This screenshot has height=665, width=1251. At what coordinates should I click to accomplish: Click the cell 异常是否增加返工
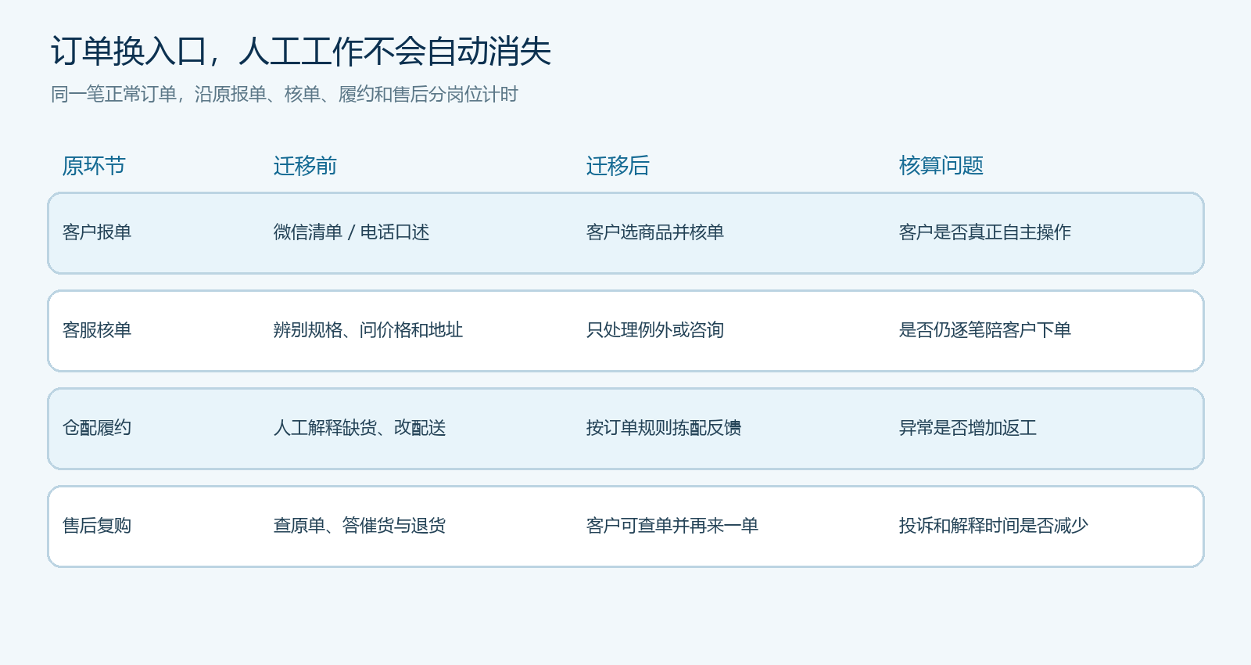(x=968, y=428)
